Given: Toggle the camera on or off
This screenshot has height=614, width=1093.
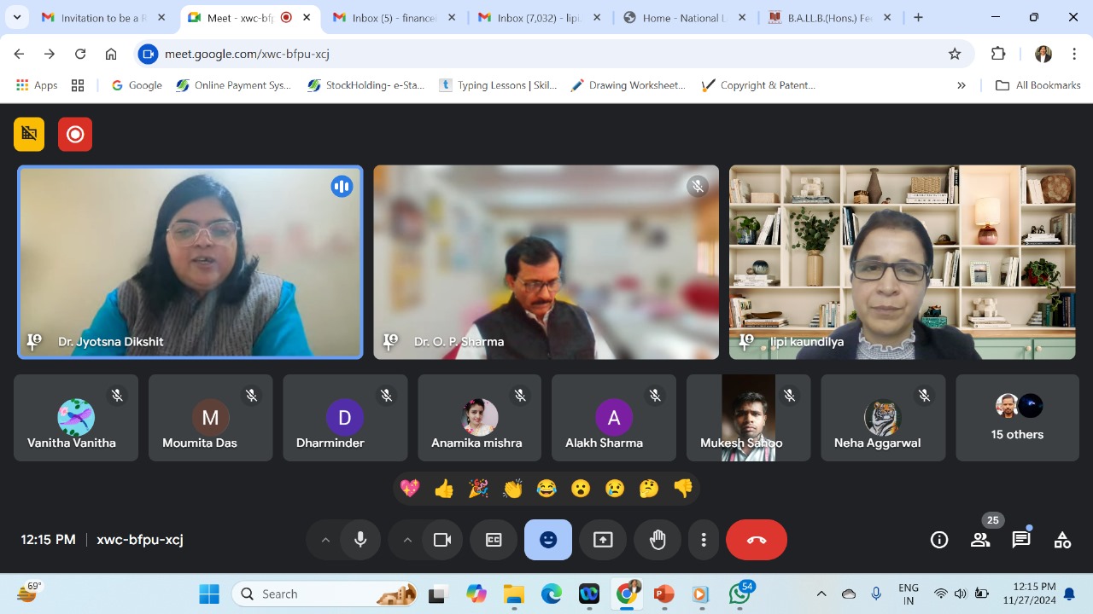Looking at the screenshot, I should (442, 540).
